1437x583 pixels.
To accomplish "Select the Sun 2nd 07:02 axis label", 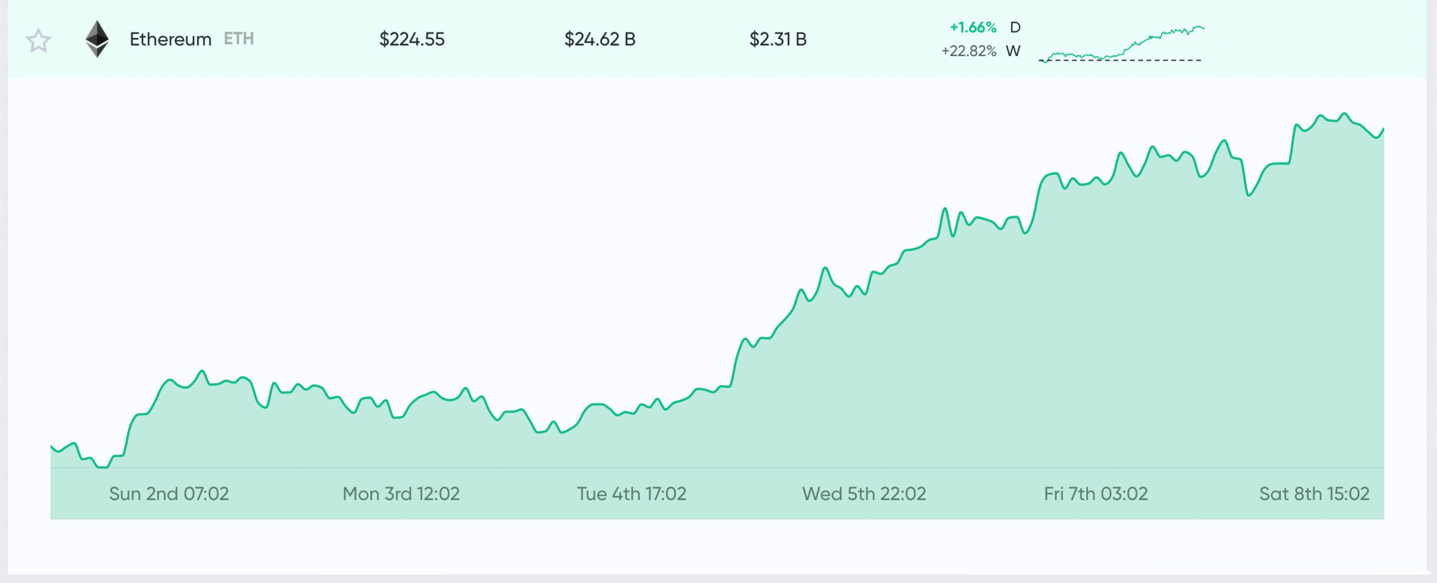I will [168, 494].
